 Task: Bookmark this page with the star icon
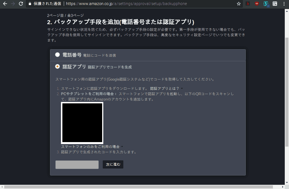pyautogui.click(x=239, y=4)
